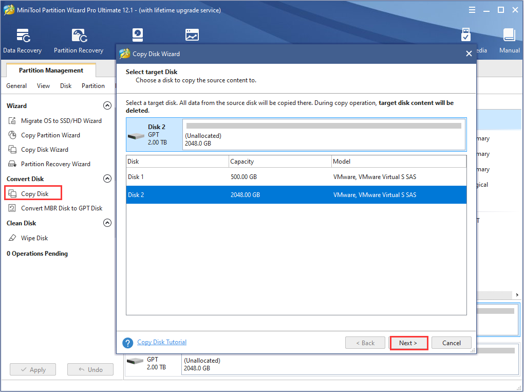The height and width of the screenshot is (392, 524).
Task: Click Convert MBR Disk to GPT Disk icon
Action: tap(12, 208)
